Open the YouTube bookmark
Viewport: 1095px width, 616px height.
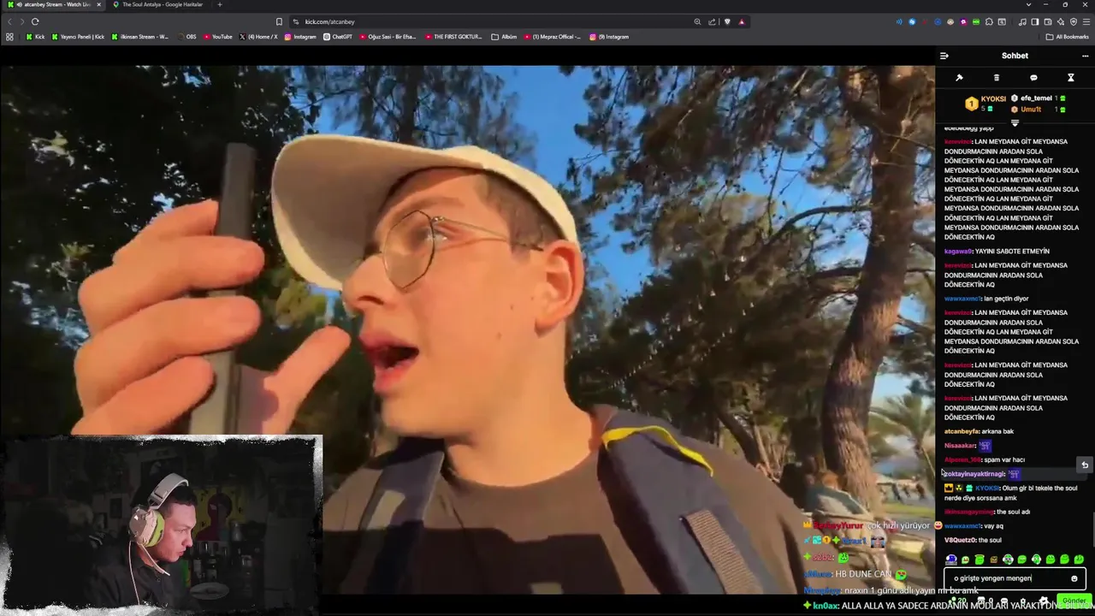[x=217, y=37]
